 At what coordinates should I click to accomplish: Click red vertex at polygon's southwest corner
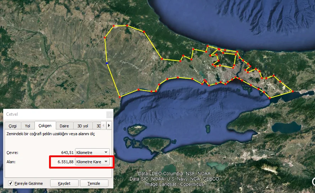(120, 97)
